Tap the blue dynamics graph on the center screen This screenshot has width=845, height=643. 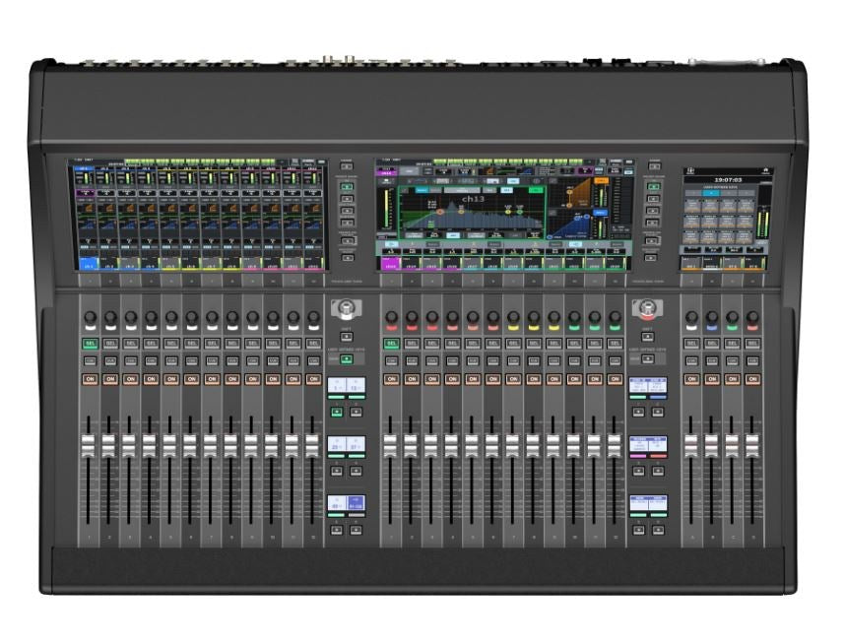570,225
